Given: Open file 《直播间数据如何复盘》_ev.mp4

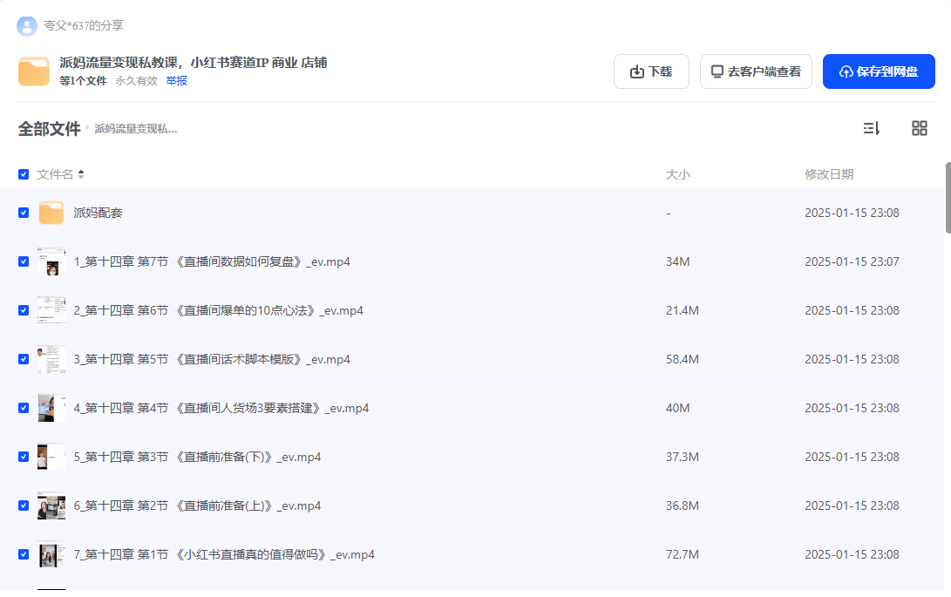Looking at the screenshot, I should click(x=212, y=261).
